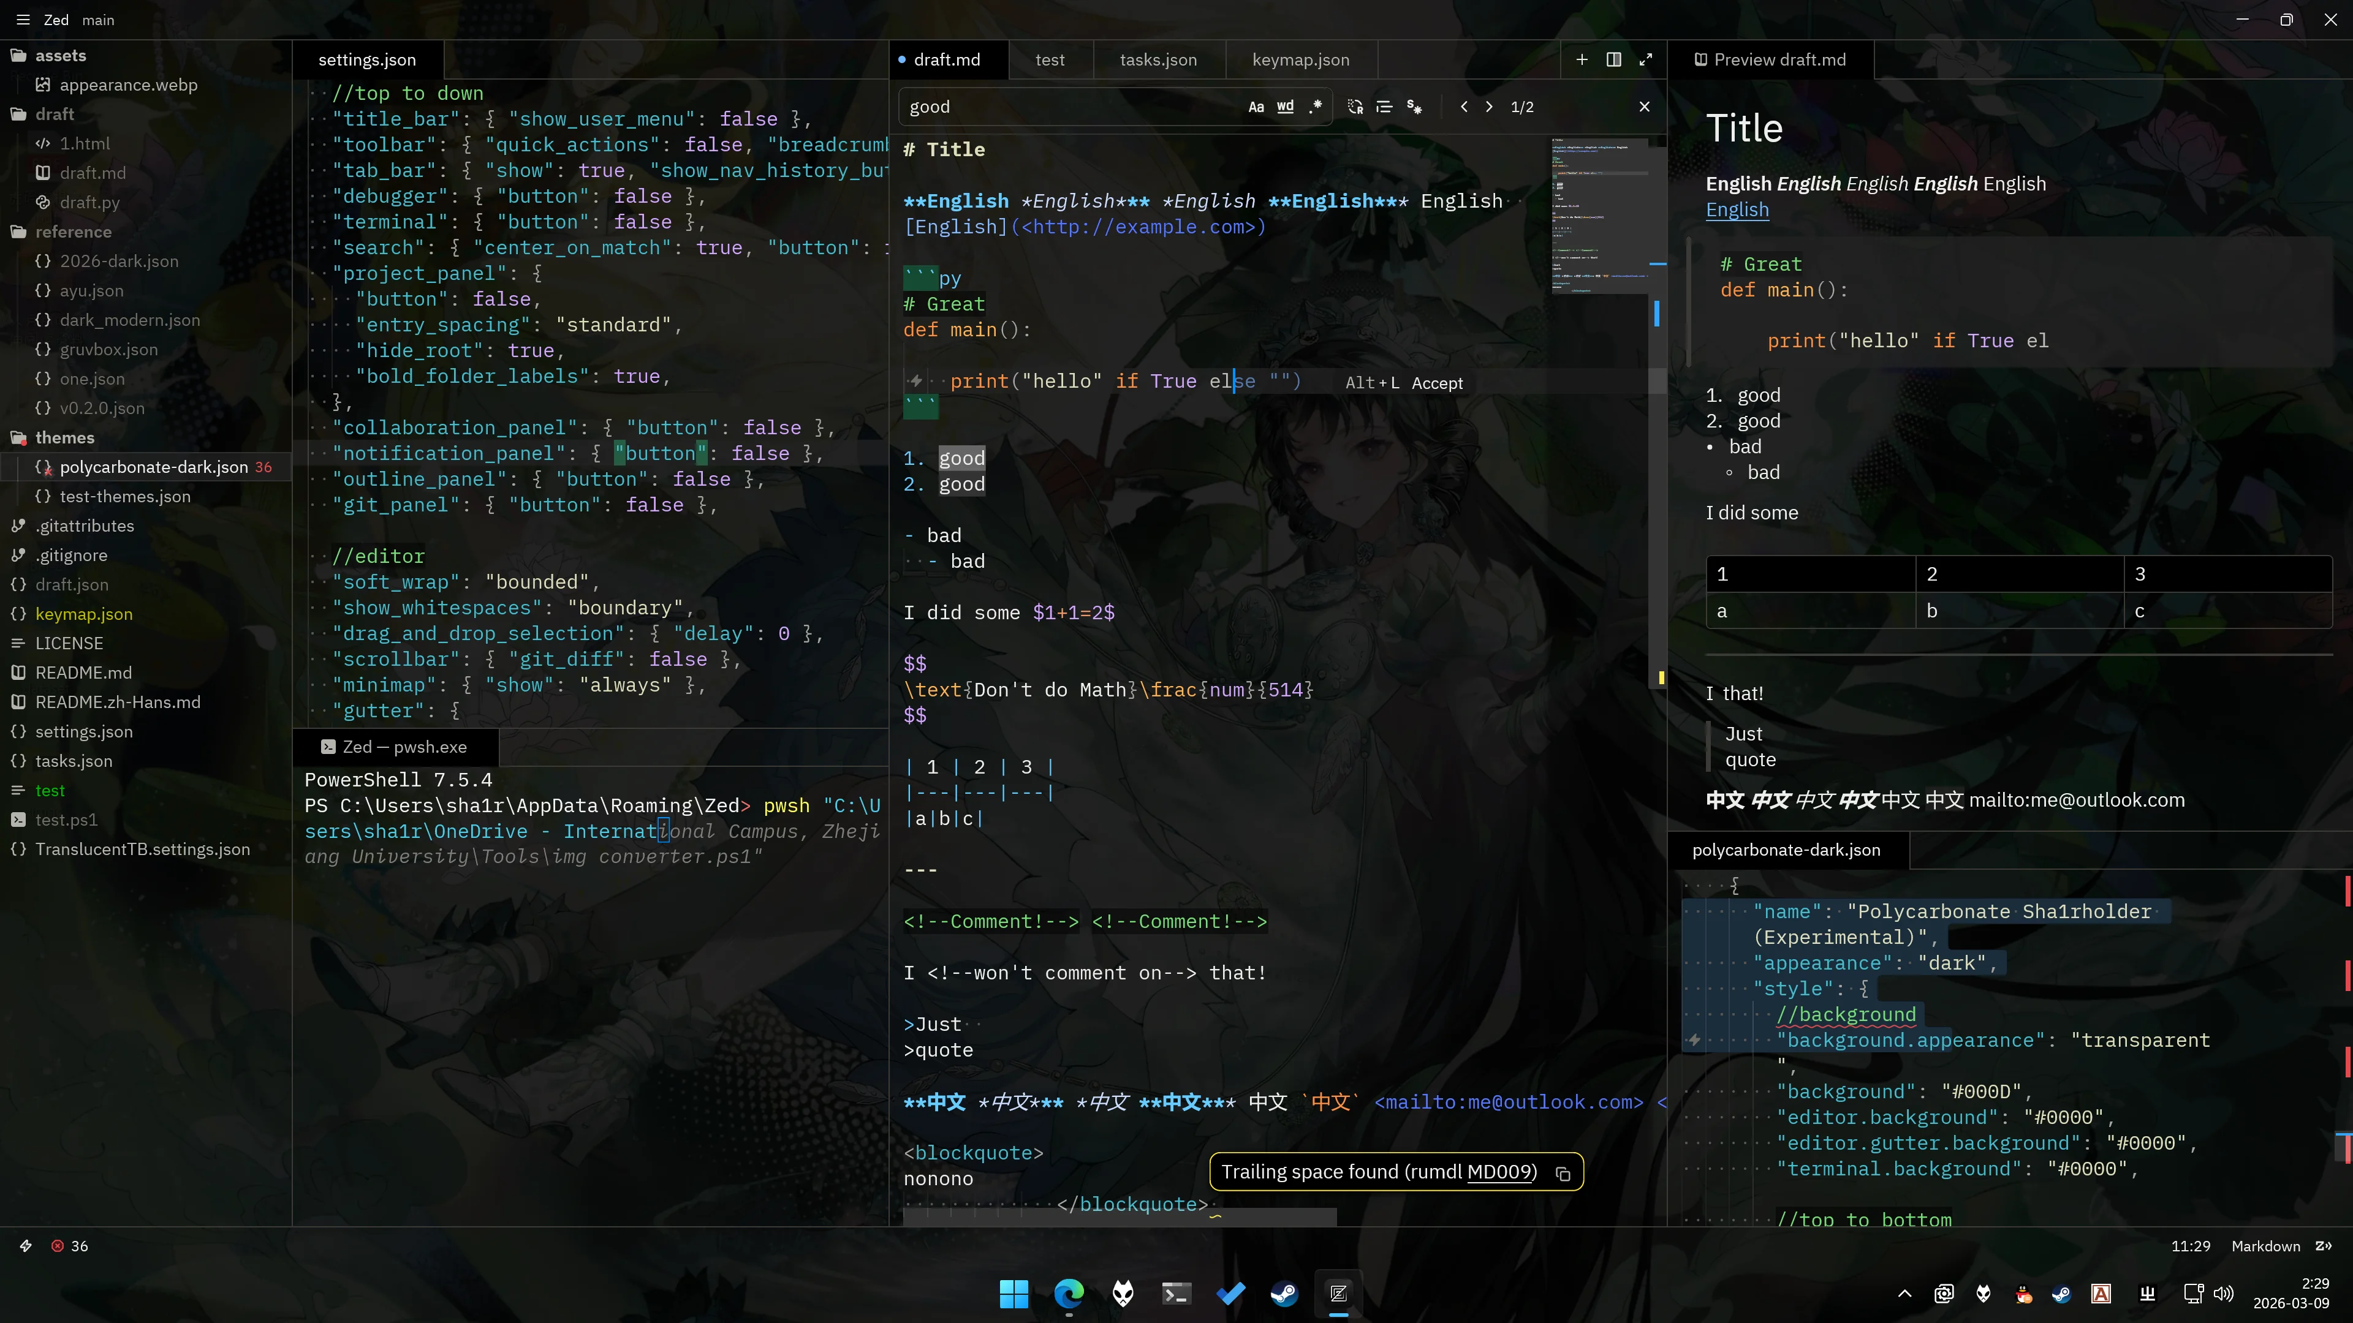
Task: Collapse the draft folder in project panel
Action: tap(146, 114)
